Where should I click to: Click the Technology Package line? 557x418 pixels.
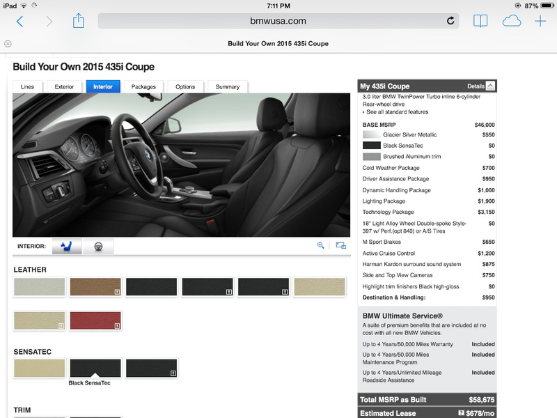[x=428, y=212]
